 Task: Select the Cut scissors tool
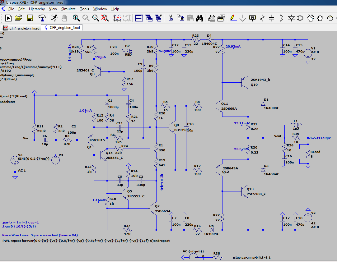pyautogui.click(x=171, y=18)
